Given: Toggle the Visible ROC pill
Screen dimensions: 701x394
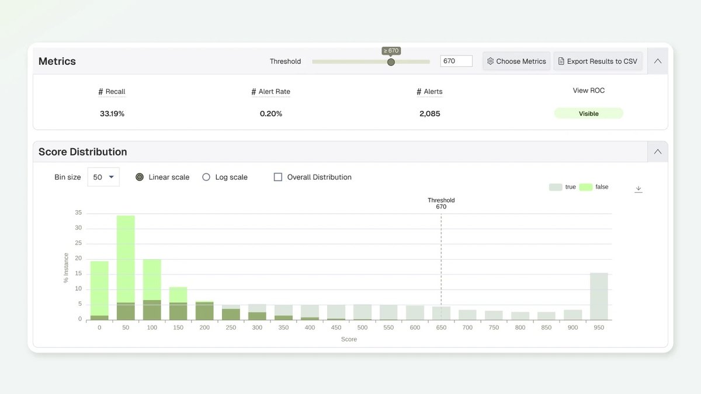Looking at the screenshot, I should pyautogui.click(x=589, y=114).
